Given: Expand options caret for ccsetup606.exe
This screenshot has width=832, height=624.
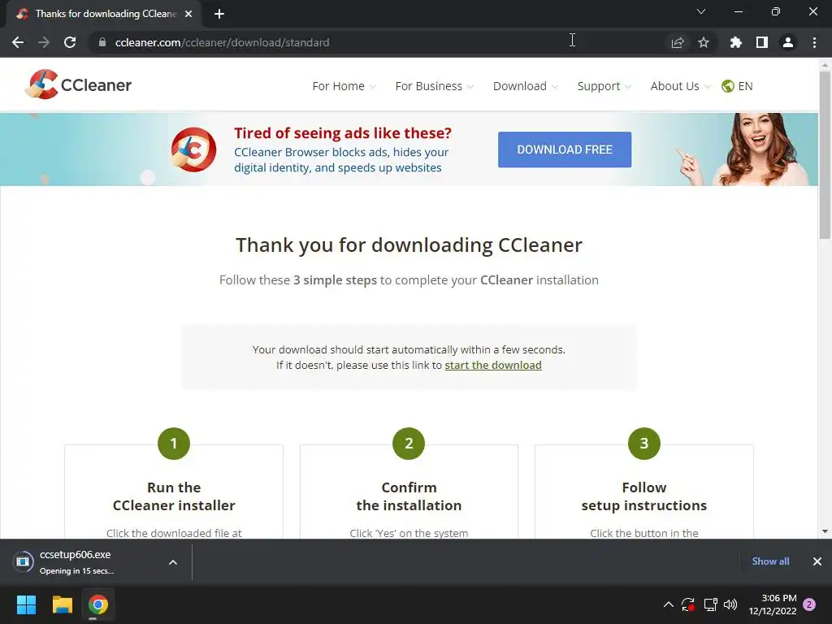Looking at the screenshot, I should pyautogui.click(x=173, y=562).
